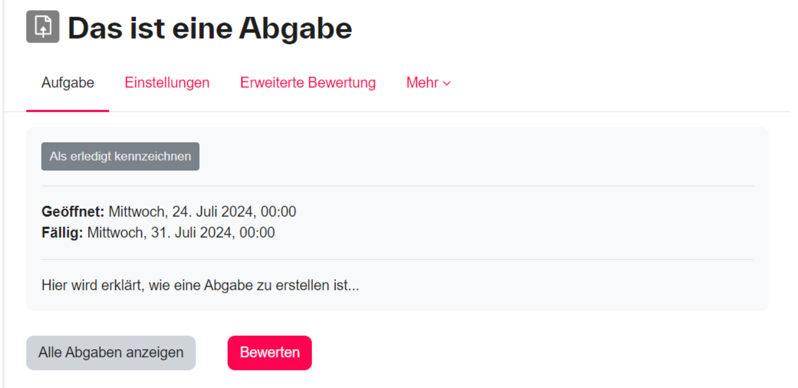Click the bold 'Fällig:' label
The width and height of the screenshot is (798, 388).
(x=62, y=232)
